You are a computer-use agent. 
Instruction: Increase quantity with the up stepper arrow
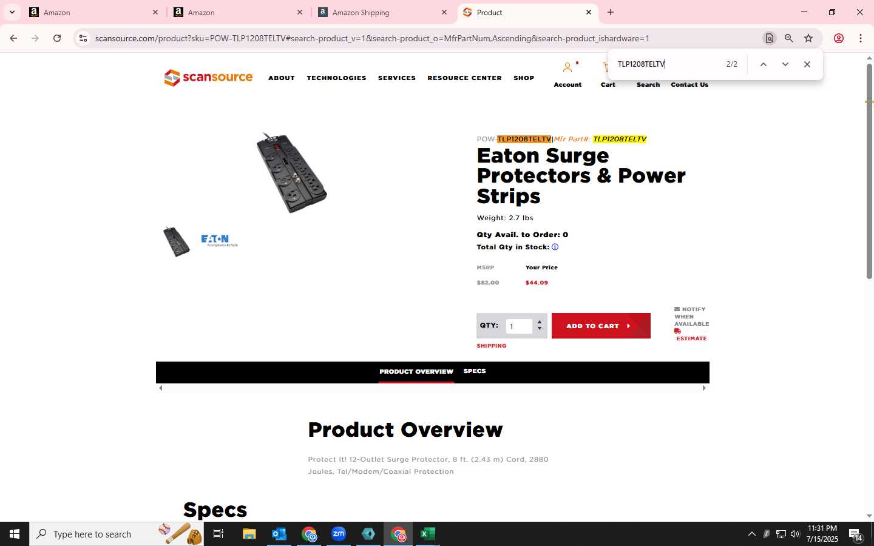(540, 322)
